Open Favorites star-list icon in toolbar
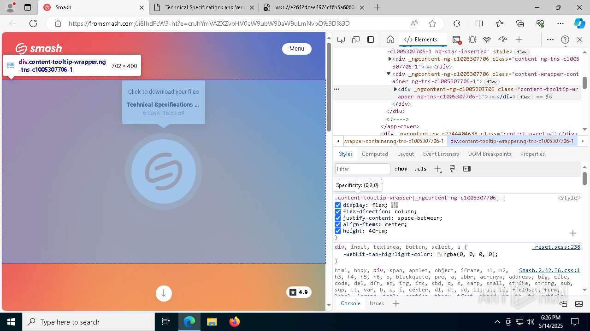 point(500,23)
